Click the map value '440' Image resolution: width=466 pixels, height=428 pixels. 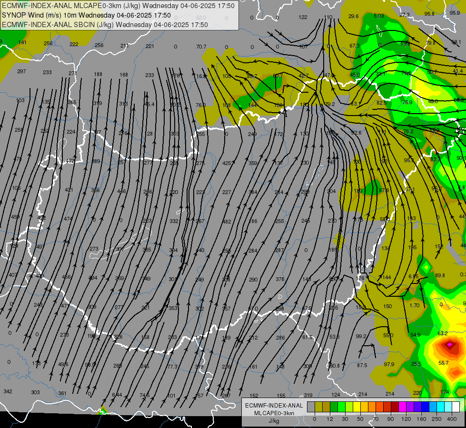coord(200,250)
